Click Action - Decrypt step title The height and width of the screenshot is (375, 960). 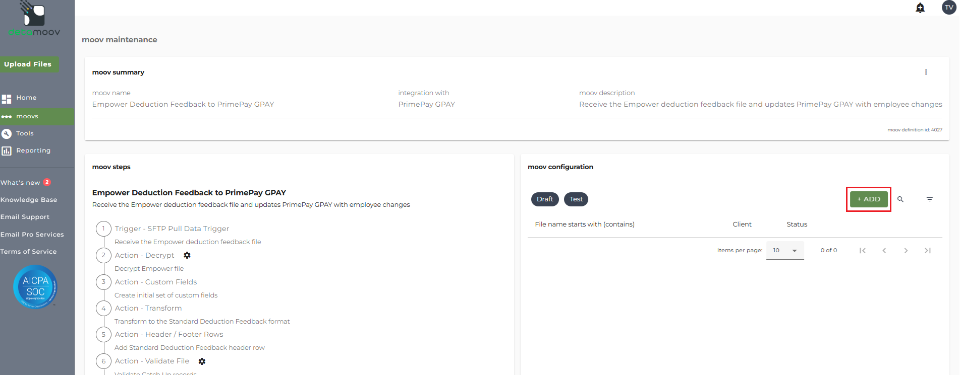tap(144, 255)
